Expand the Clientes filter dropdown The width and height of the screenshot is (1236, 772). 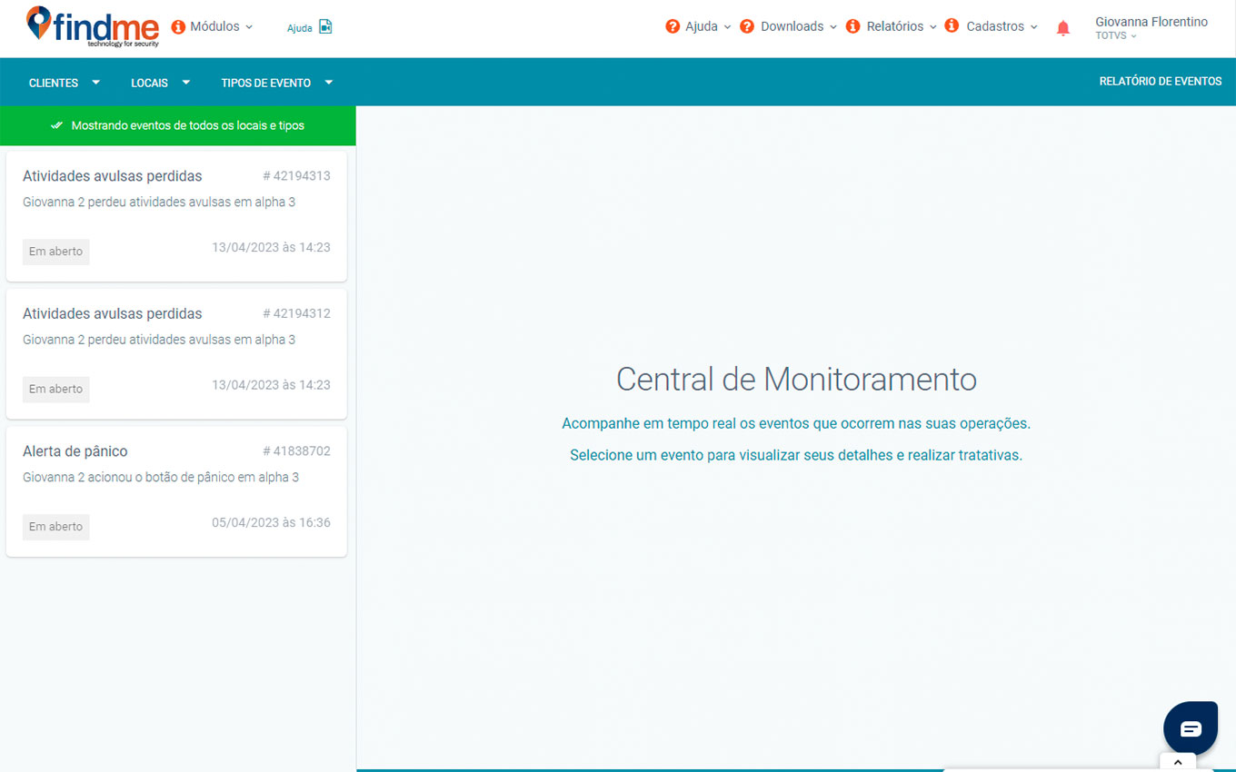click(x=64, y=83)
